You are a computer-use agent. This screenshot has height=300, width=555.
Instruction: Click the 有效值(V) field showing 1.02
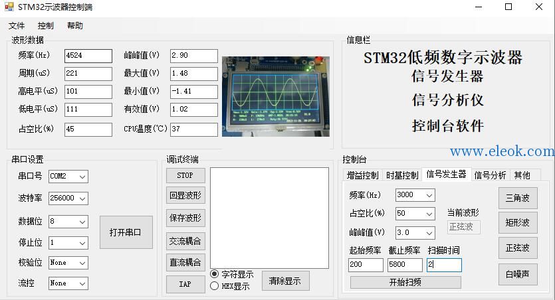point(193,110)
